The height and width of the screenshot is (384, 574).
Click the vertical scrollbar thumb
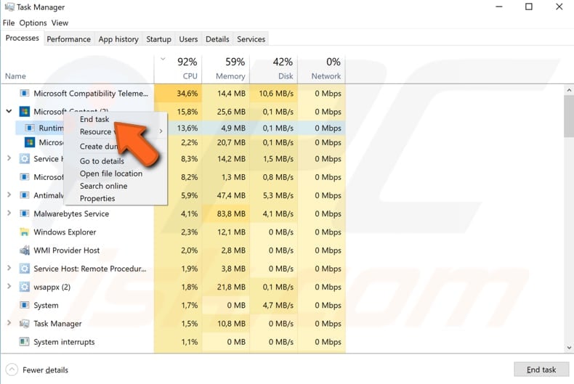coord(569,116)
